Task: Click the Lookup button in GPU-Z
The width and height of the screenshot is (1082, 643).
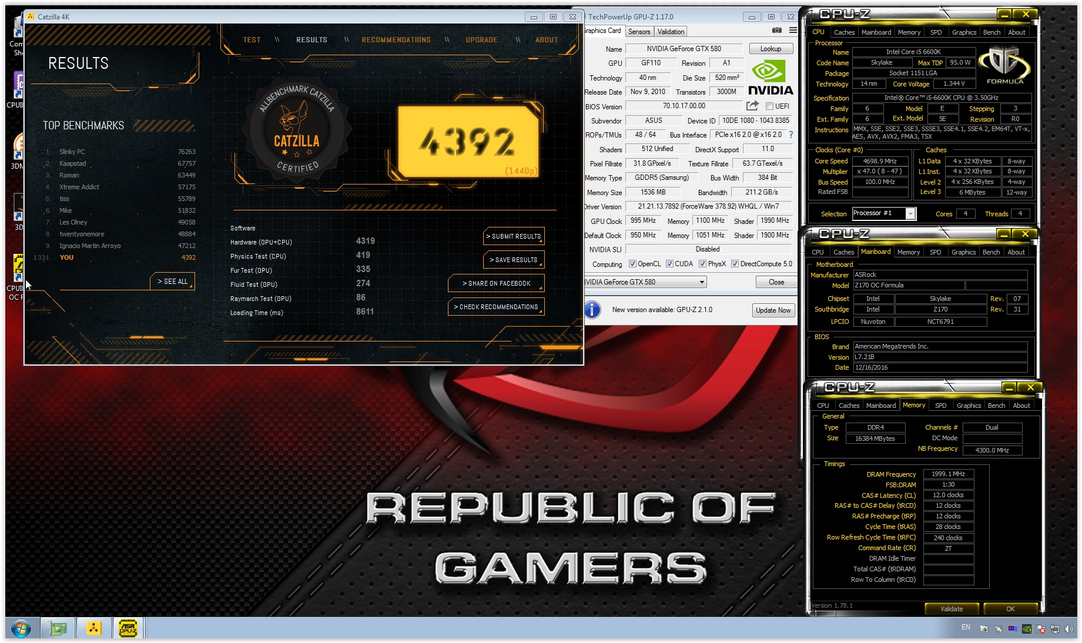Action: [x=771, y=49]
